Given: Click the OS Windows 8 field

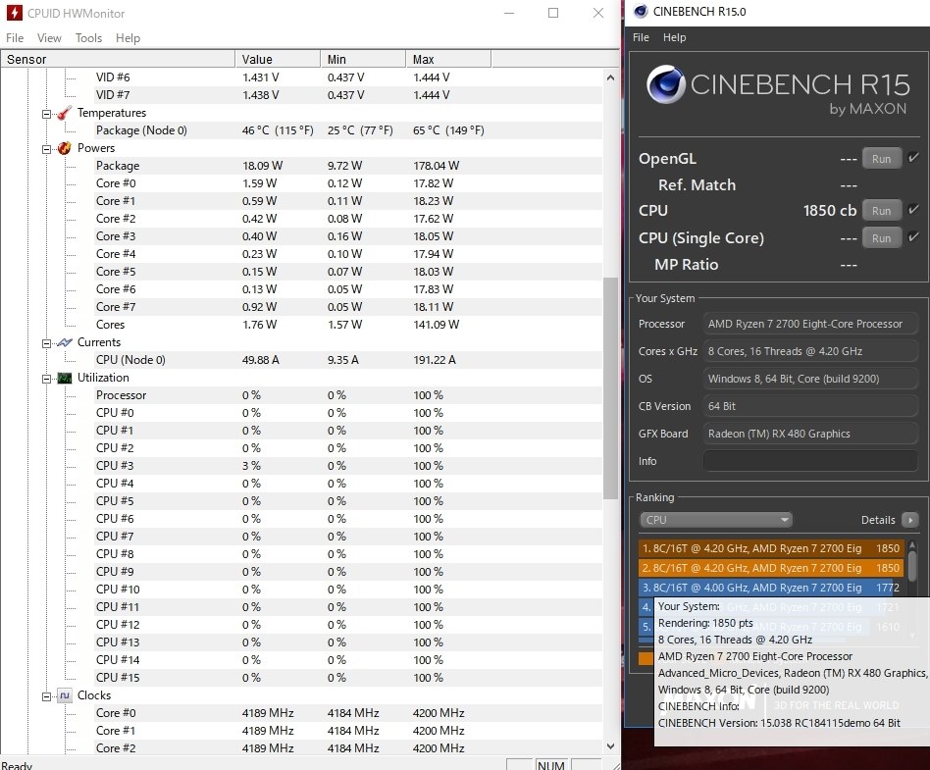Looking at the screenshot, I should 810,379.
